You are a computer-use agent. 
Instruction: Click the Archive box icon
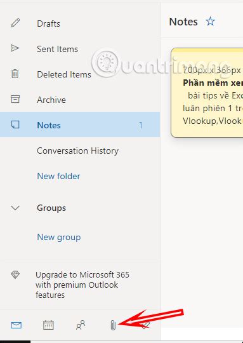coord(15,99)
